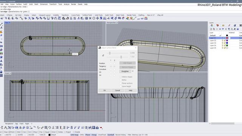This screenshot has width=242, height=136.
Task: Check the Interior shapes option
Action: click(x=121, y=77)
